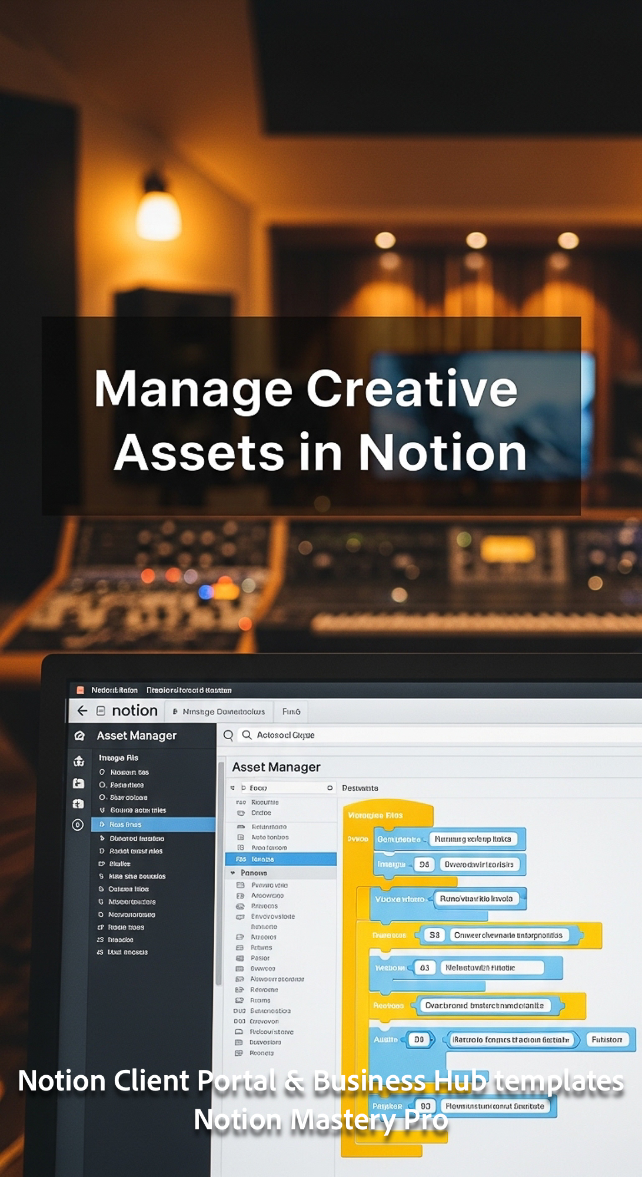Click the 'S8' value field in the yellow block
This screenshot has height=1177, width=642.
[x=434, y=935]
